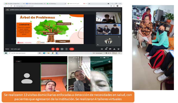The width and height of the screenshot is (178, 103).
Task: Click the add participant icon in the phone call
Action: [x=109, y=61]
